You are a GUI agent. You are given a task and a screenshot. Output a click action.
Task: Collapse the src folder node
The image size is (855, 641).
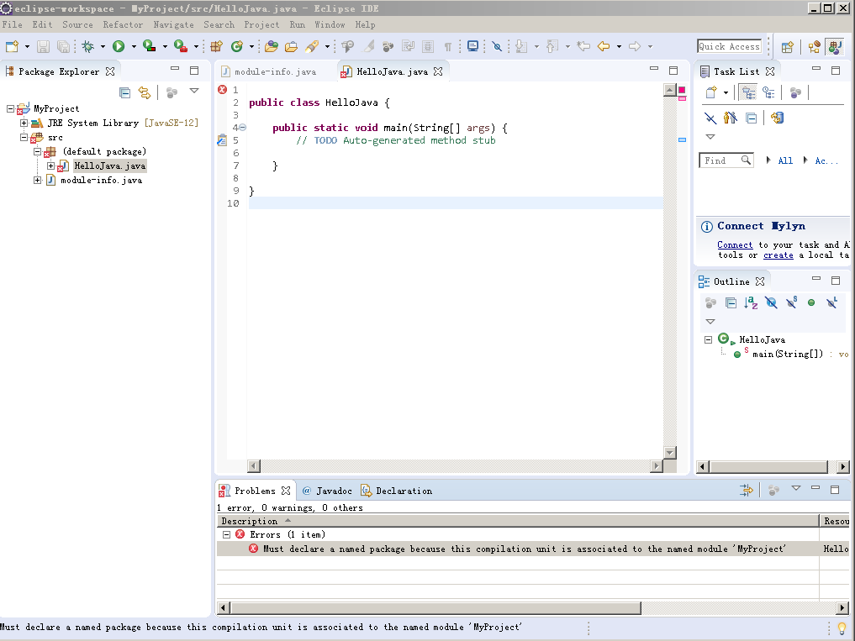pos(24,138)
